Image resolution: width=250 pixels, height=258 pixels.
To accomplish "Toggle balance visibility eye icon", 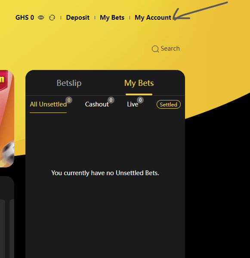I will pyautogui.click(x=41, y=18).
